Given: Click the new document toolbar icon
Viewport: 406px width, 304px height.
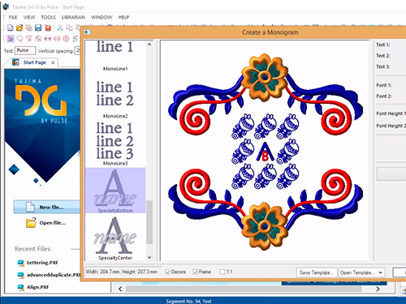Looking at the screenshot, I should pyautogui.click(x=11, y=28).
